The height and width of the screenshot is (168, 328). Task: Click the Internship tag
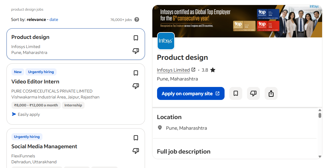pyautogui.click(x=73, y=105)
